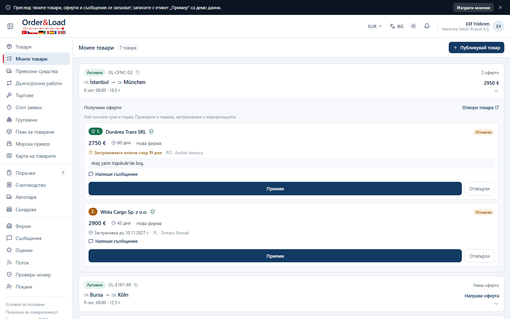The width and height of the screenshot is (510, 319).
Task: Open 'Поръчки' with badge 1
Action: [36, 173]
